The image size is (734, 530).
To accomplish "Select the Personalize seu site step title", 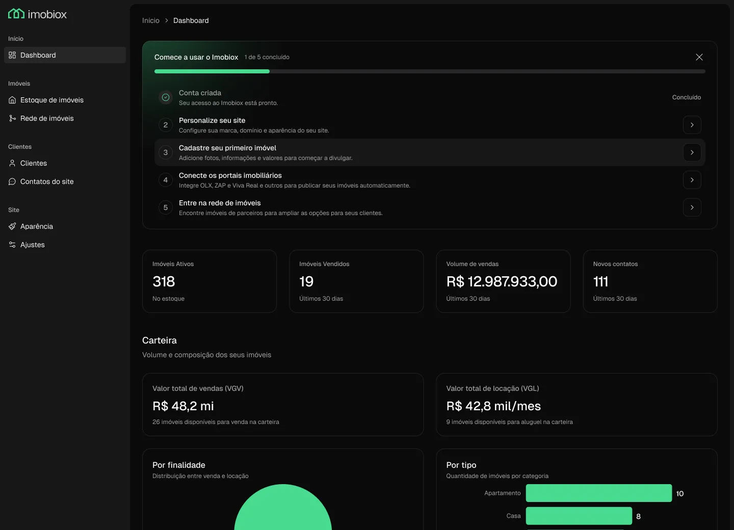I will [212, 120].
